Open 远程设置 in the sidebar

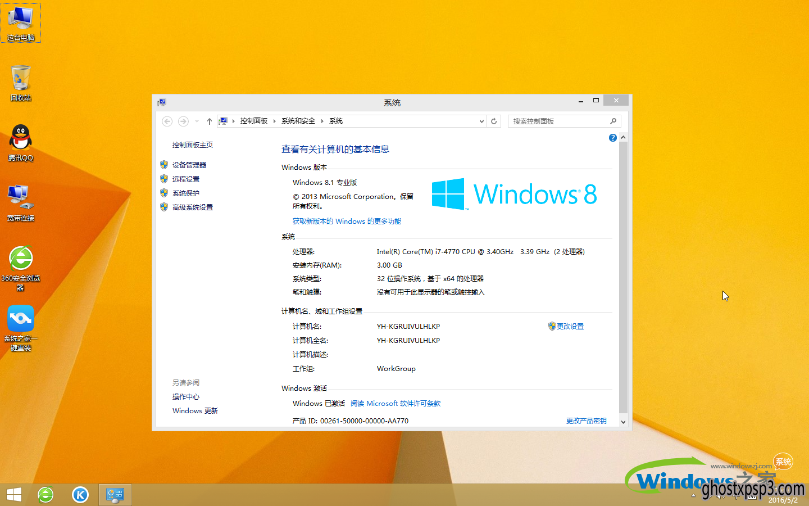tap(186, 179)
